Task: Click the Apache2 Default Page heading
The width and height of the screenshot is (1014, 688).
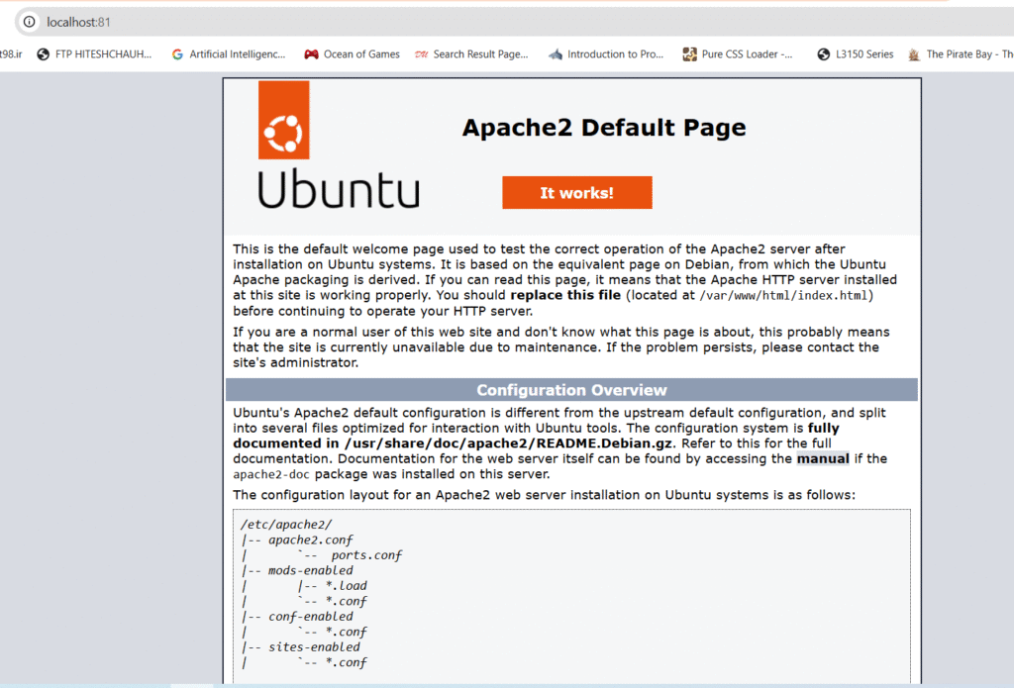Action: (604, 128)
